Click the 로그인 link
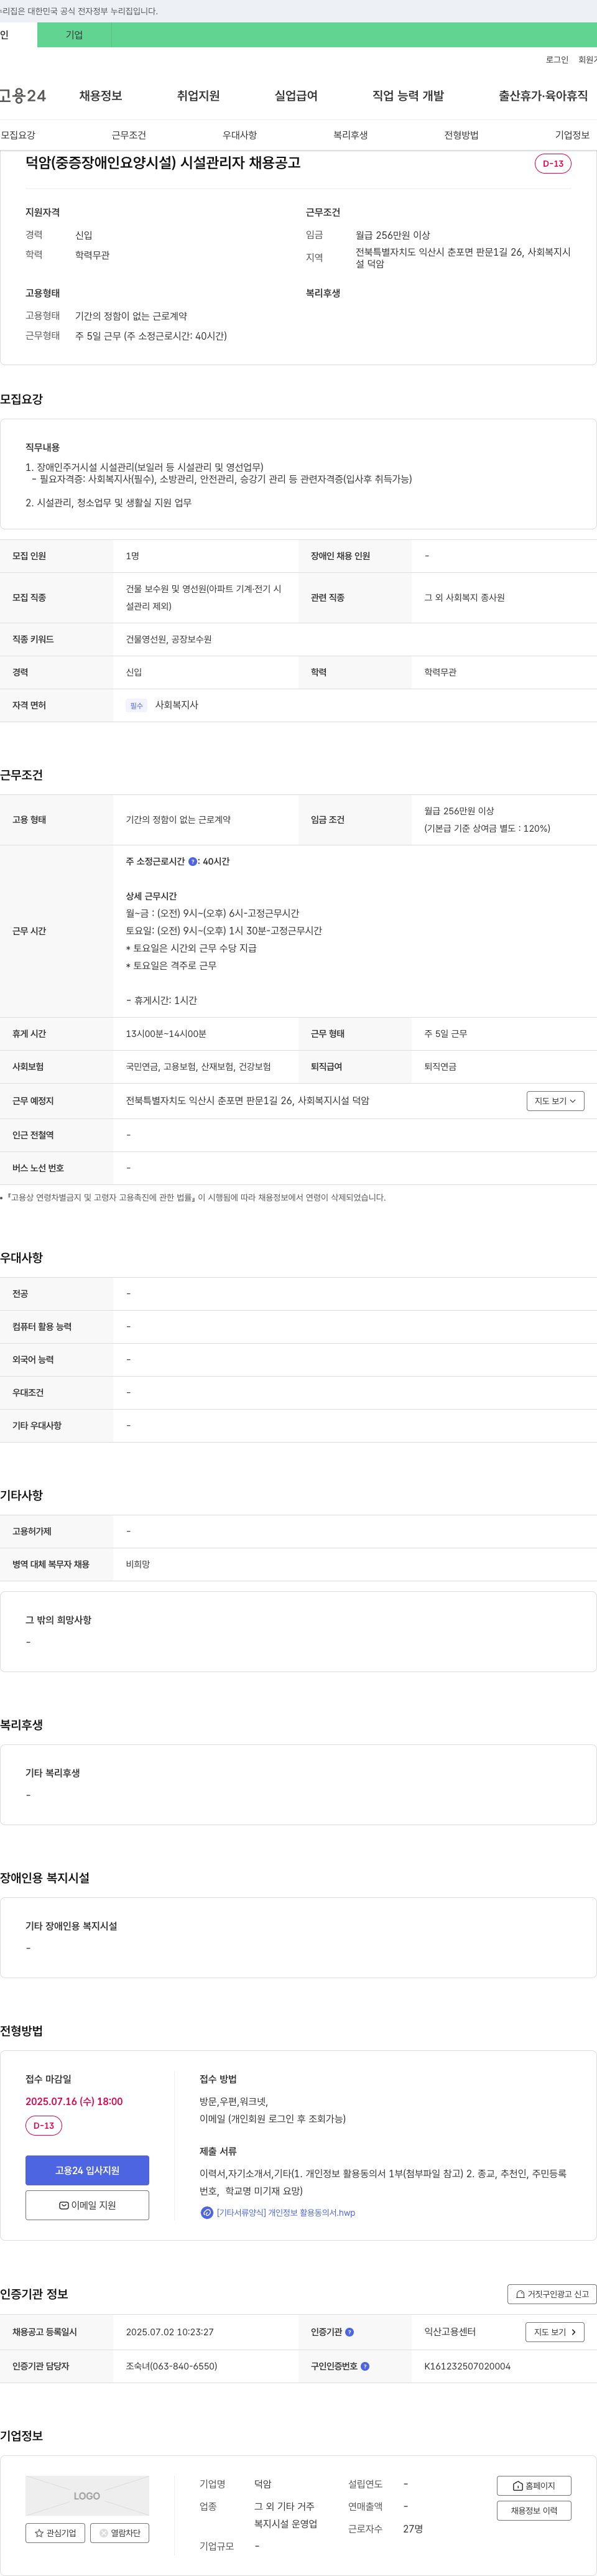The image size is (597, 2576). point(557,60)
